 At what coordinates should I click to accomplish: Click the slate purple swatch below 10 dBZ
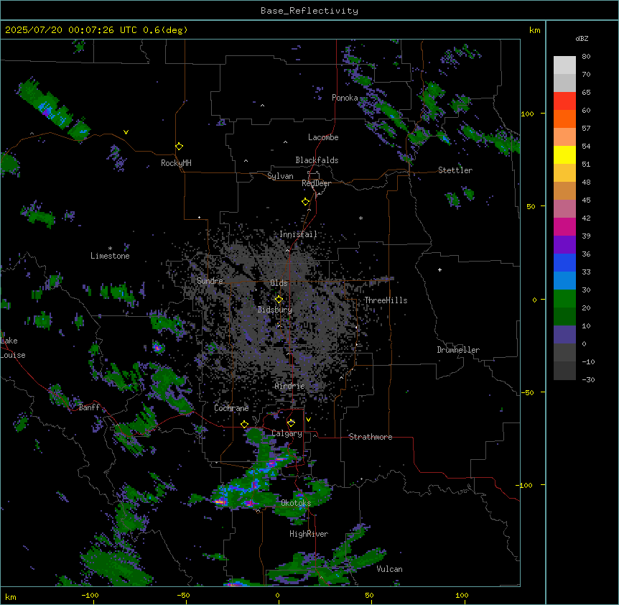564,335
